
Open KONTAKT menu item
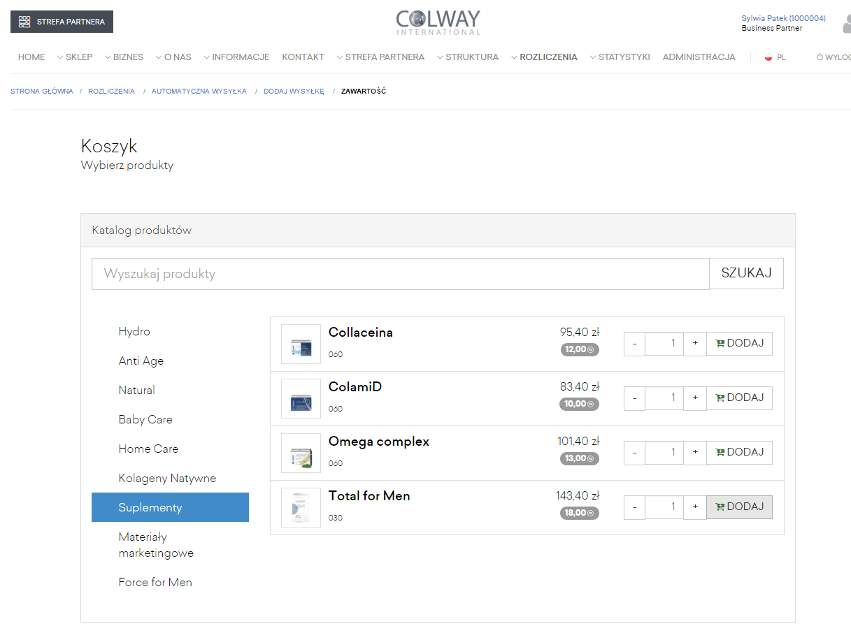[x=303, y=57]
